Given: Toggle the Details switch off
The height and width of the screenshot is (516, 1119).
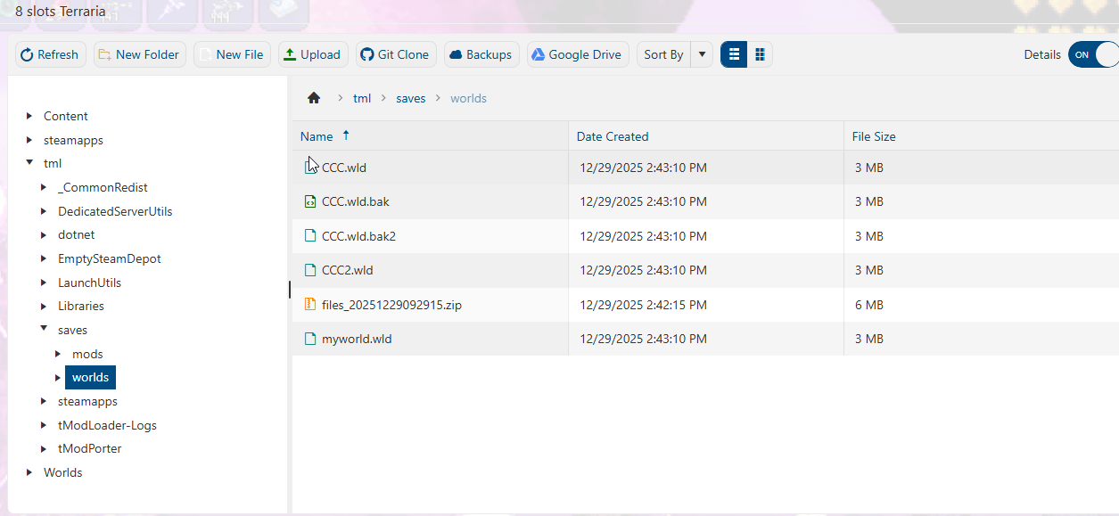Looking at the screenshot, I should tap(1092, 54).
